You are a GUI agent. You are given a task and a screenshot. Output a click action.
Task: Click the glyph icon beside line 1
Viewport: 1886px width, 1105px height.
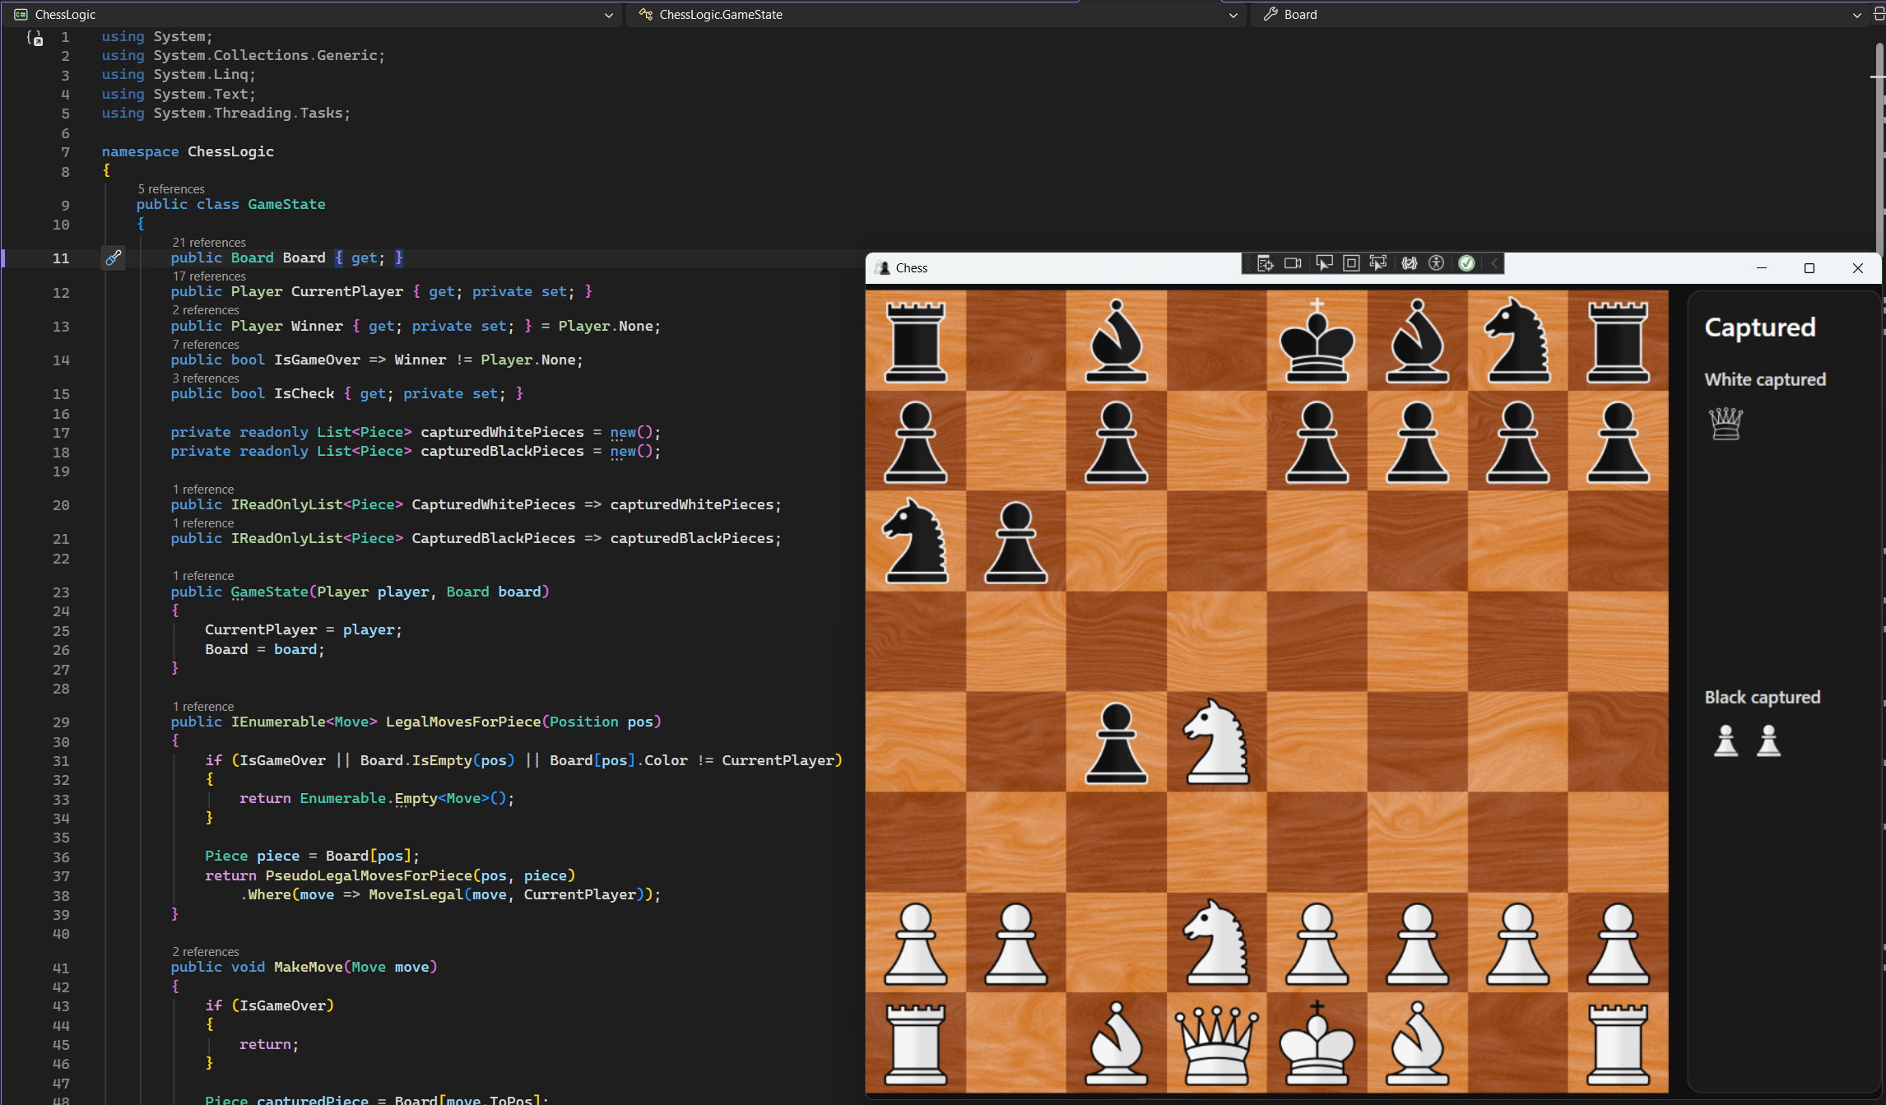click(x=35, y=38)
